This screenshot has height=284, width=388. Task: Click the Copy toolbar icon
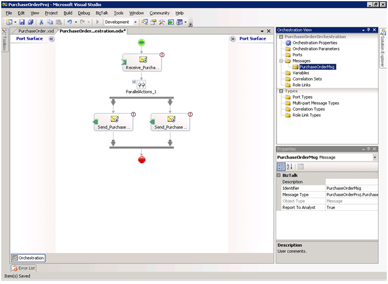tap(50, 22)
